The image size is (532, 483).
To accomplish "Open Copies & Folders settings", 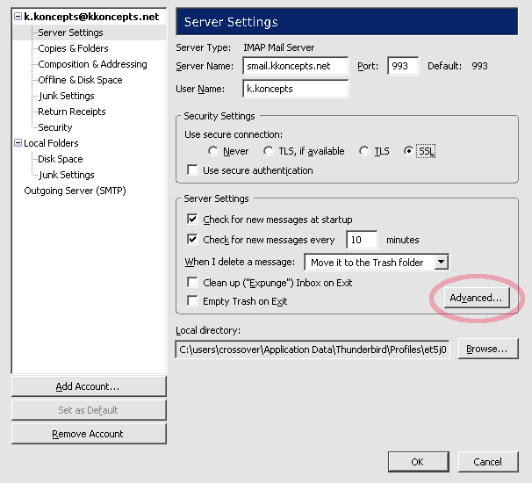I will [x=73, y=48].
